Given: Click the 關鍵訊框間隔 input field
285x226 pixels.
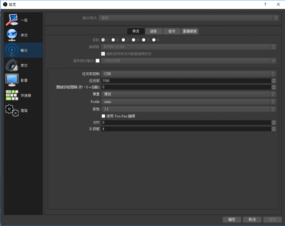Looking at the screenshot, I should click(186, 87).
